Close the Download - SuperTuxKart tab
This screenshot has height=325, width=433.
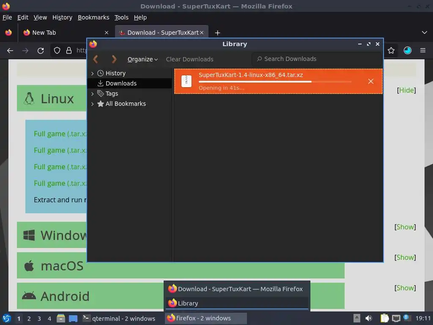[202, 33]
